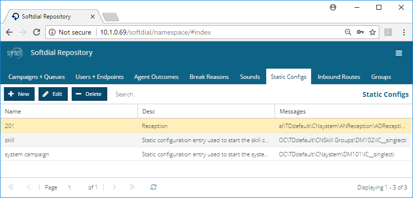
Task: Open the Inbound Routes tab
Action: tap(339, 77)
